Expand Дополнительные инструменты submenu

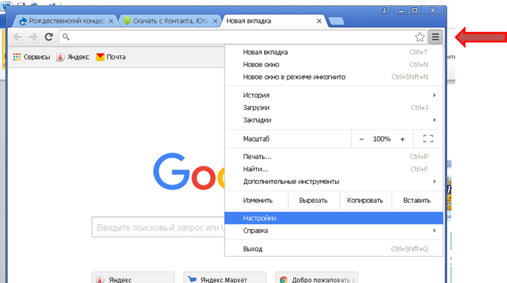(333, 182)
